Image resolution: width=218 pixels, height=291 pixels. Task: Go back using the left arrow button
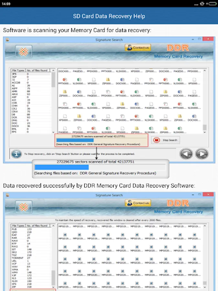coord(186,154)
